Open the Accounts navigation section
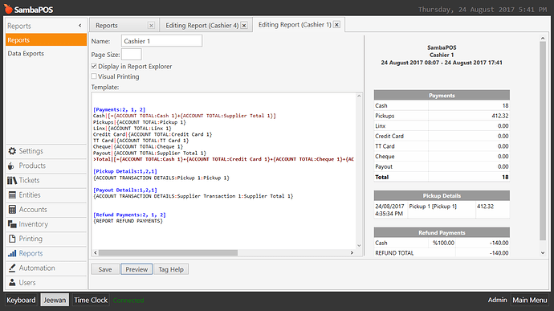The image size is (554, 311). [x=47, y=210]
